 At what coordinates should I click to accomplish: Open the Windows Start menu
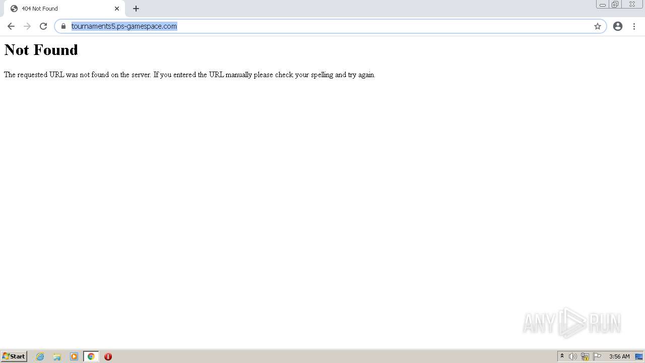14,356
